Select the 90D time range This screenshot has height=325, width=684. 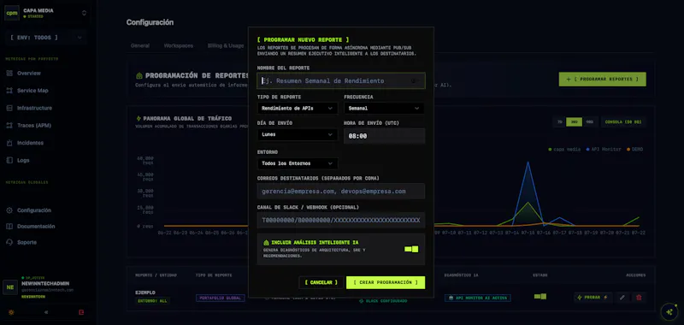tap(590, 122)
